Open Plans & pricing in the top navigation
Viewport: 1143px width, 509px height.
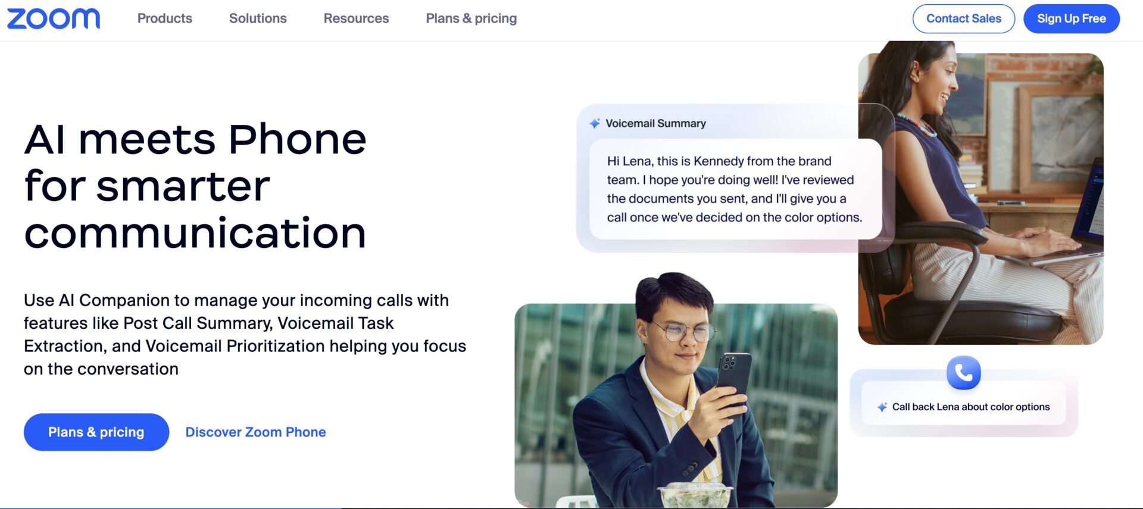click(x=471, y=18)
